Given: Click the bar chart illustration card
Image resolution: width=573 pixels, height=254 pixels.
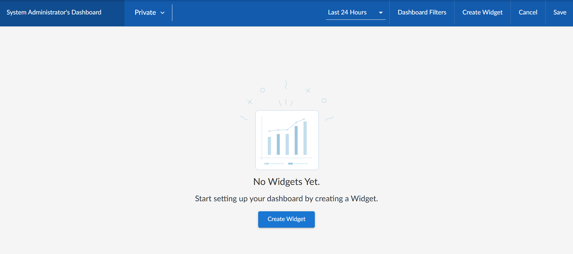Looking at the screenshot, I should 287,140.
